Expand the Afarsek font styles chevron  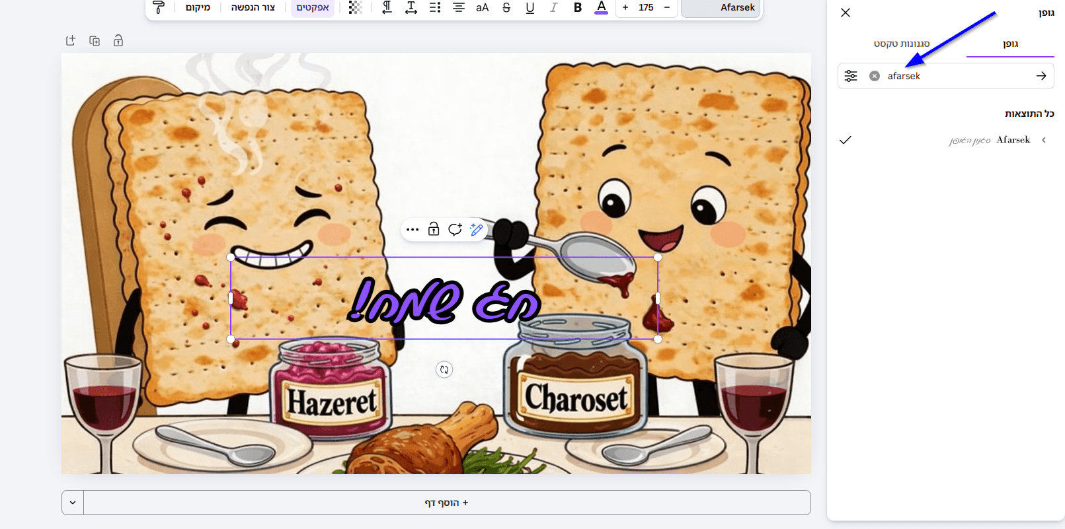[1044, 140]
